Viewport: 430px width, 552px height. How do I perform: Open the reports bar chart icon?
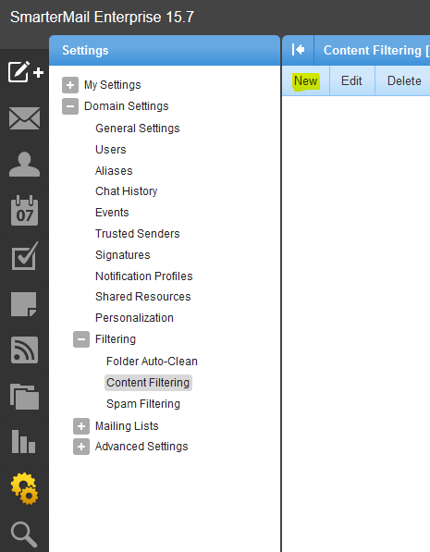point(23,441)
